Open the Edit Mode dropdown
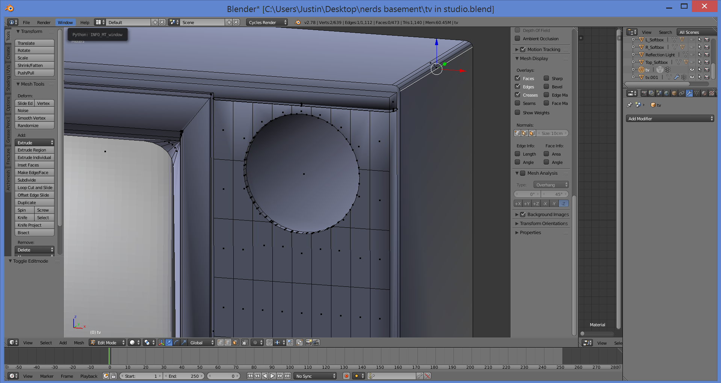The width and height of the screenshot is (721, 383). (107, 342)
